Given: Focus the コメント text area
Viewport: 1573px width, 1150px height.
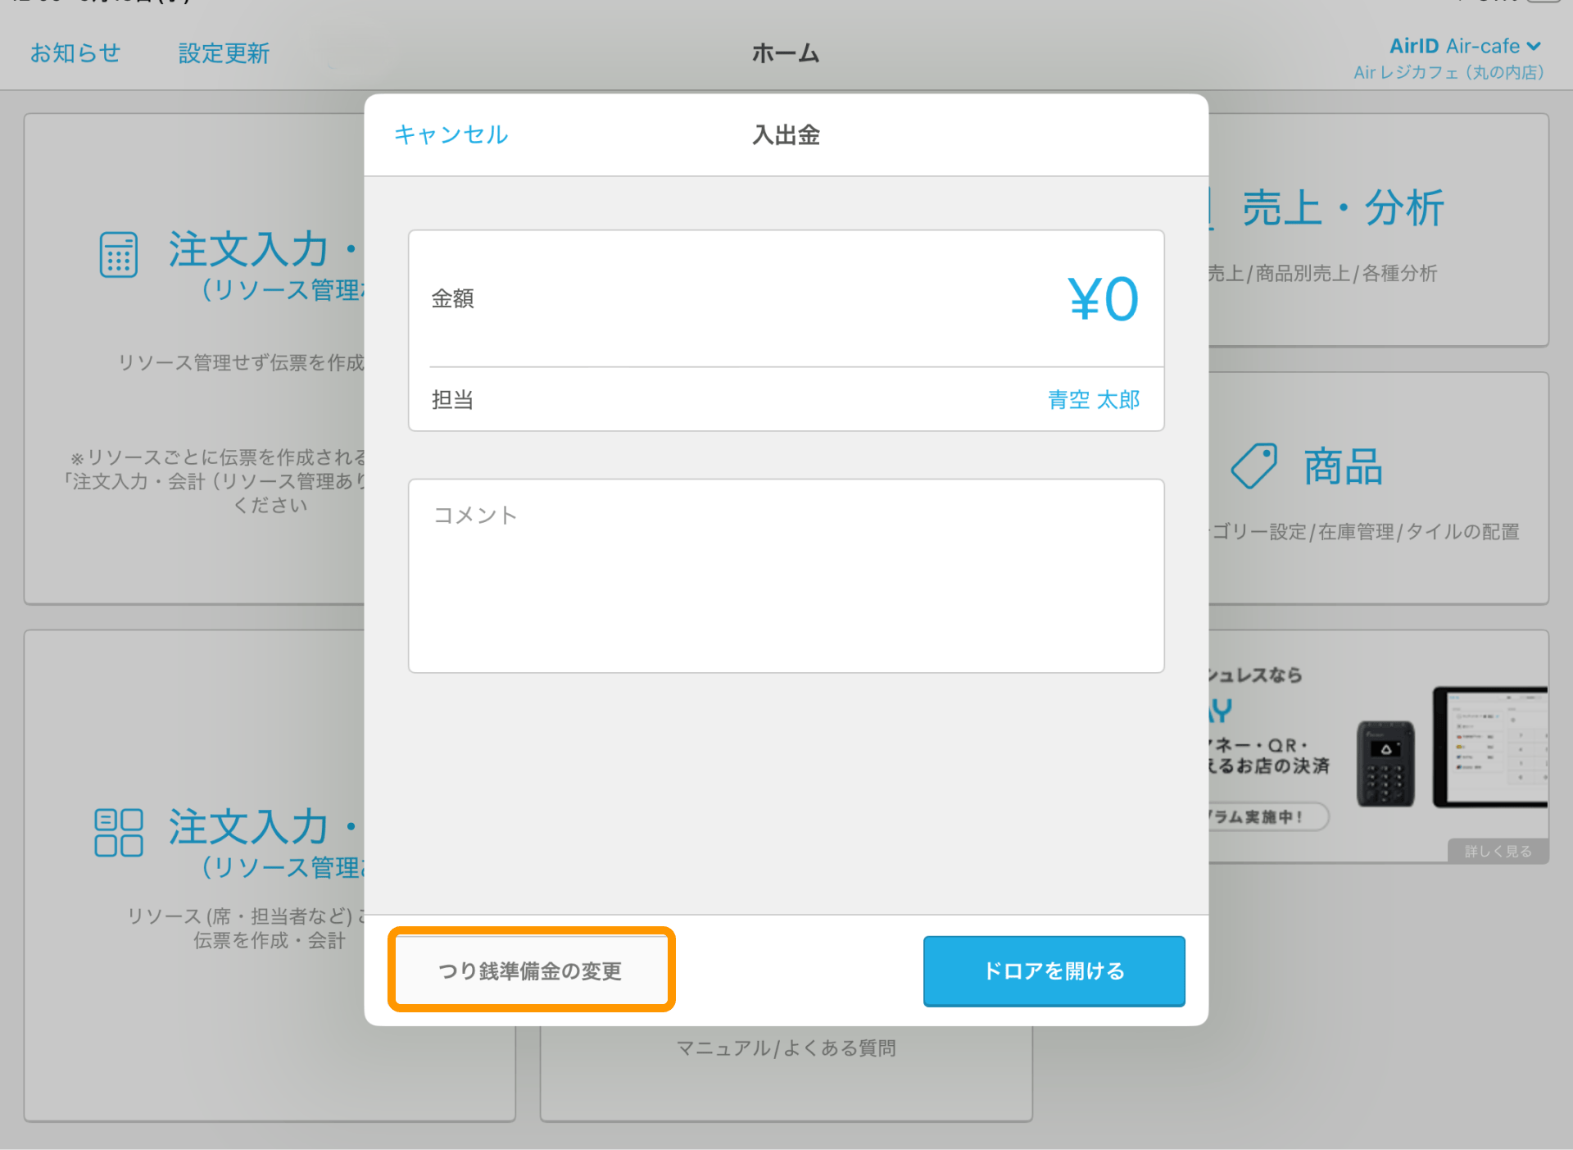Looking at the screenshot, I should 786,575.
